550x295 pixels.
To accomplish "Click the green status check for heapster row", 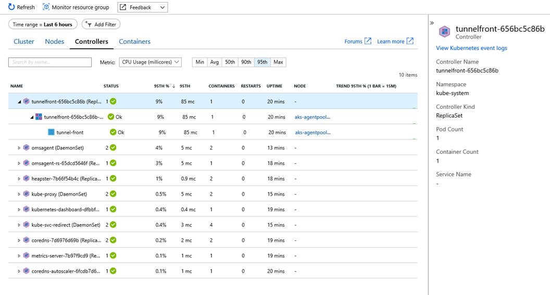I will pyautogui.click(x=113, y=178).
